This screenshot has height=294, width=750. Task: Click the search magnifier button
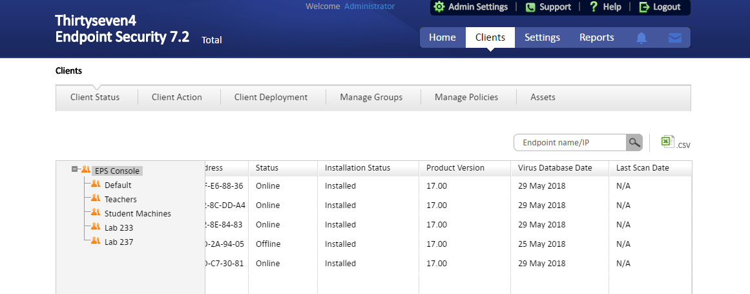634,142
